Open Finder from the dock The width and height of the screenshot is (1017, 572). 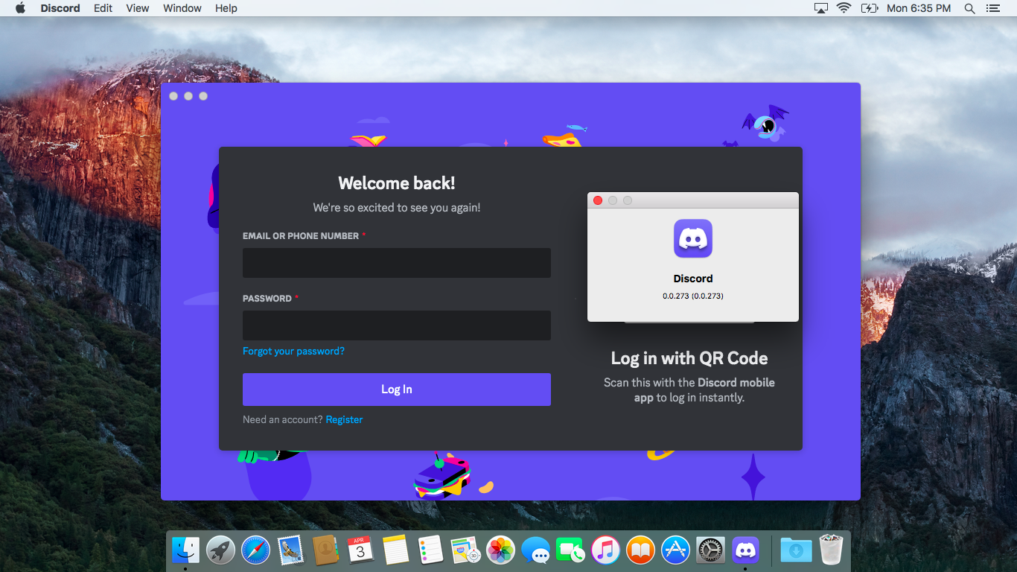point(185,550)
